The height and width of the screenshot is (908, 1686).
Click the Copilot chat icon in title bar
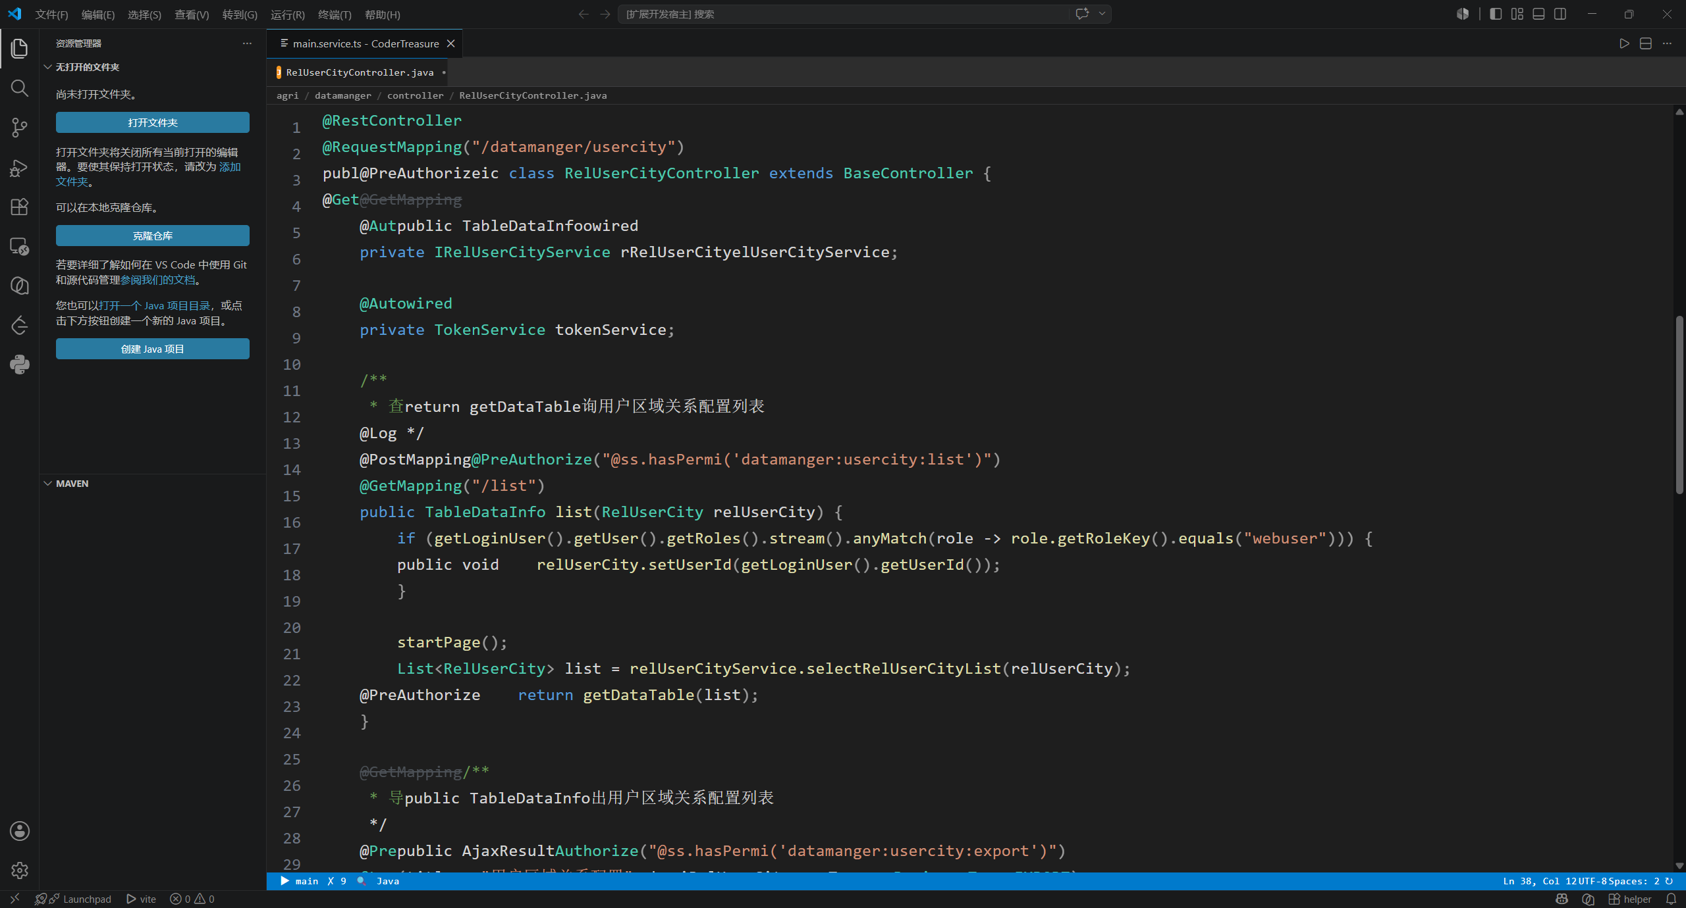tap(1082, 14)
